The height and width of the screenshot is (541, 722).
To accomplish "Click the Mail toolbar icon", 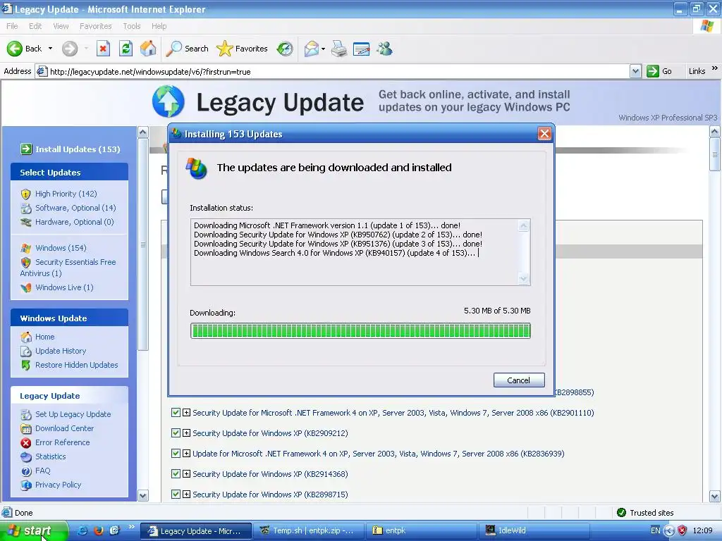I will (x=312, y=49).
